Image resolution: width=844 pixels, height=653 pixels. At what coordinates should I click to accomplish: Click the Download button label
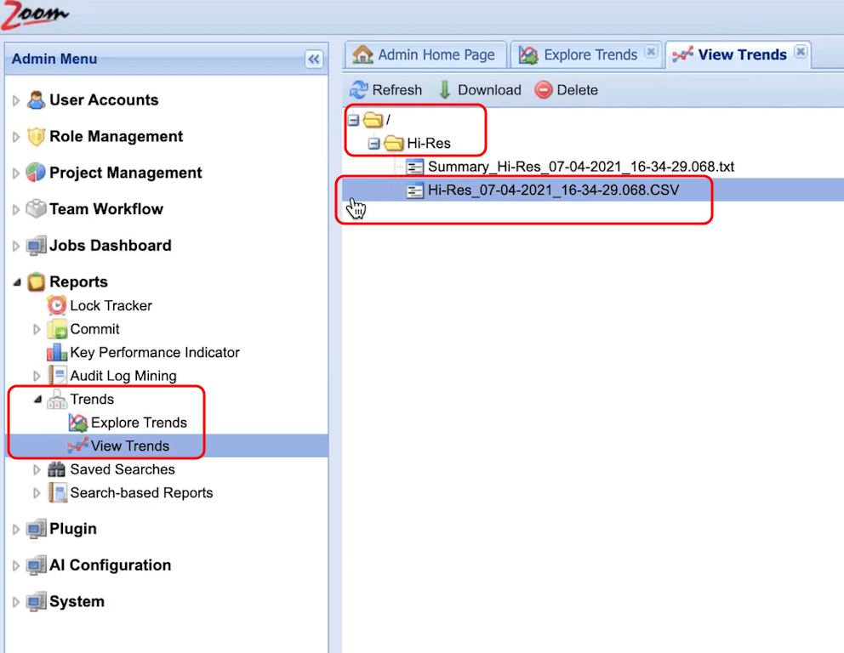(x=489, y=90)
